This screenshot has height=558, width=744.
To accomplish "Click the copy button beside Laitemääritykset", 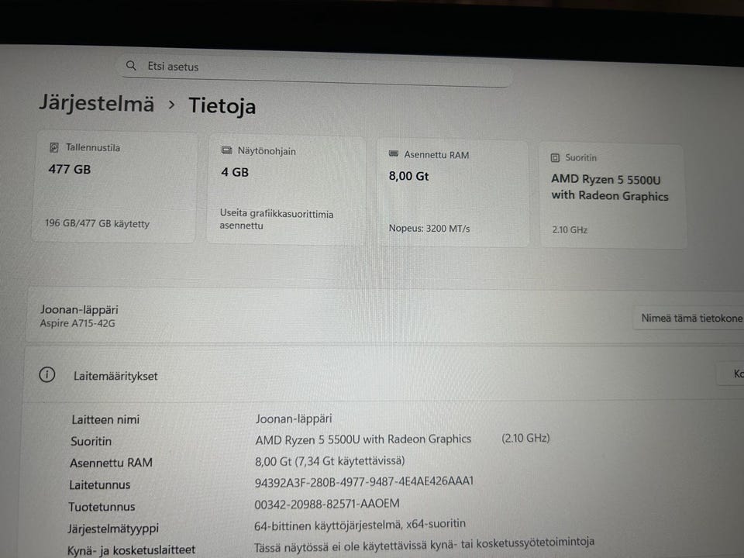I will click(x=732, y=374).
